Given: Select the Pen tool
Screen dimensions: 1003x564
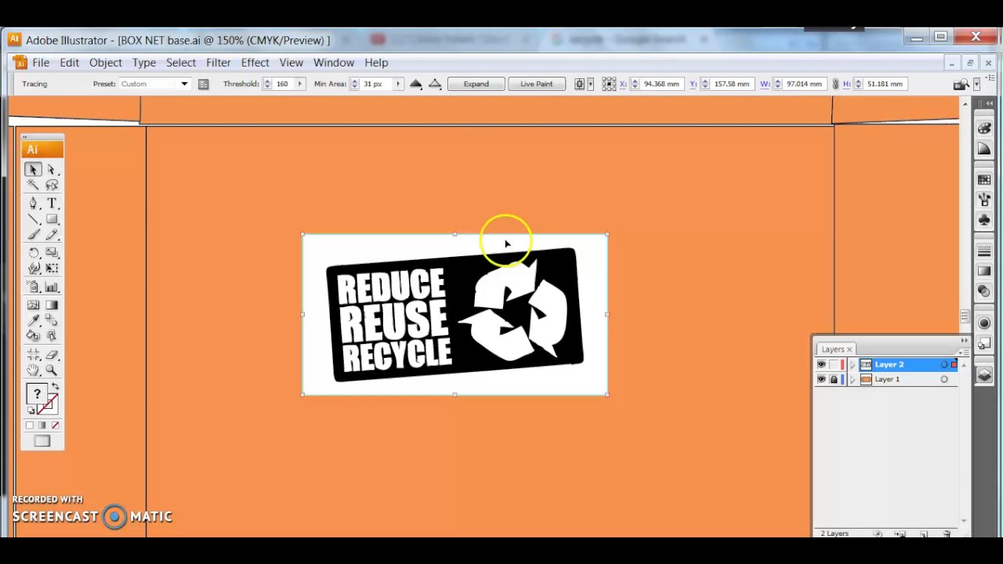Looking at the screenshot, I should [33, 203].
